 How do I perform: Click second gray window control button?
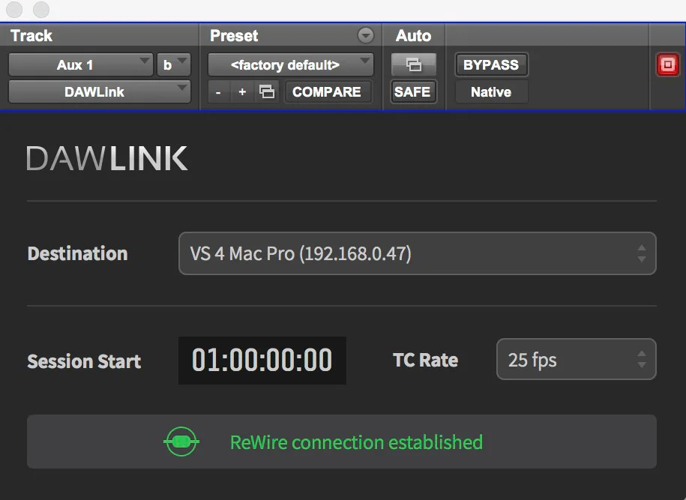(41, 10)
